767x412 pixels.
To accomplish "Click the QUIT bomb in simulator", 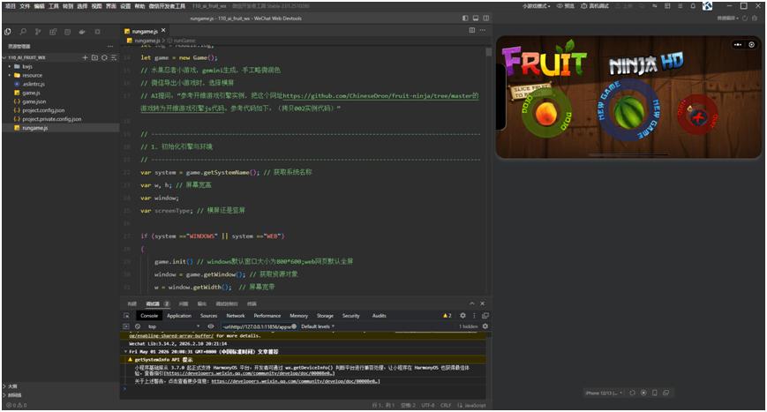I will pyautogui.click(x=698, y=116).
